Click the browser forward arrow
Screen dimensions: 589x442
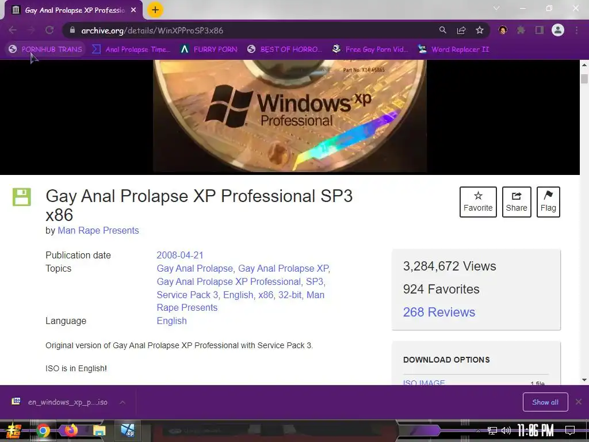pos(31,30)
